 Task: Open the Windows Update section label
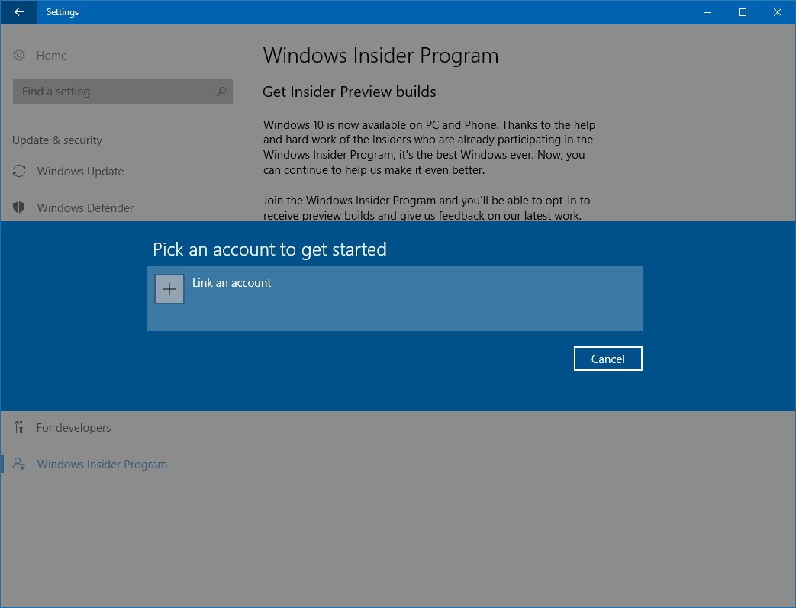tap(80, 172)
